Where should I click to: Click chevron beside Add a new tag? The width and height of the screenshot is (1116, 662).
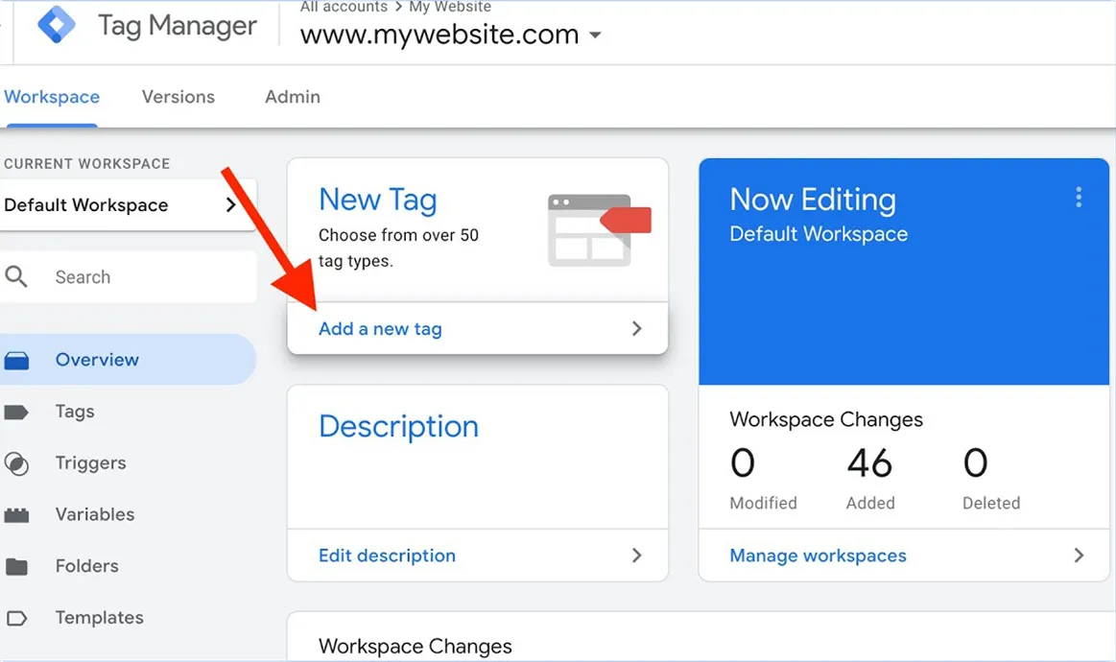[x=636, y=328]
